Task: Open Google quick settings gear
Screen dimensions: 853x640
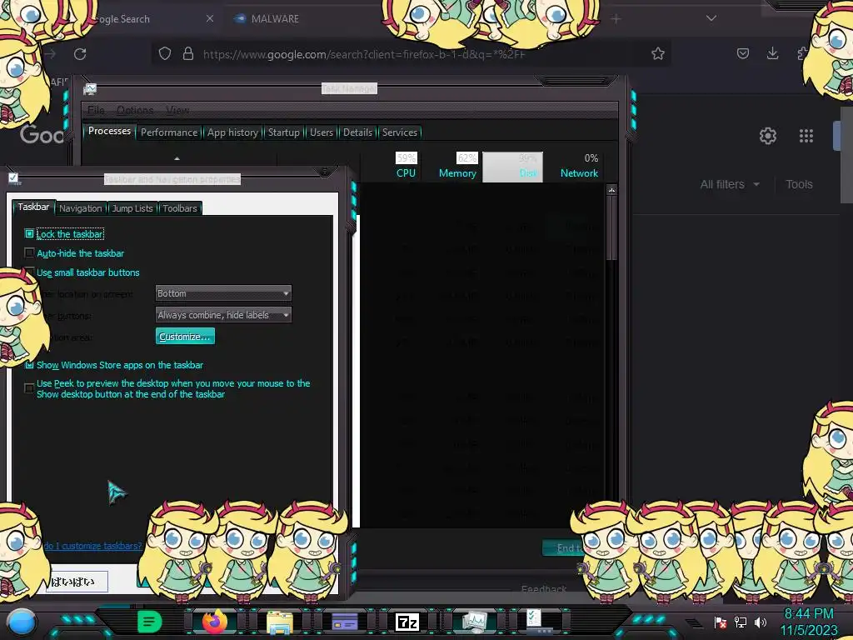Action: tap(767, 136)
